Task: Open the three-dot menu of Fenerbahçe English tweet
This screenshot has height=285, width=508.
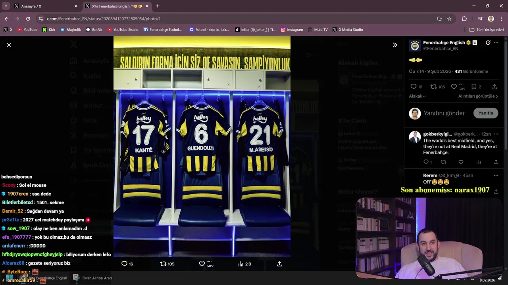Action: pyautogui.click(x=496, y=43)
